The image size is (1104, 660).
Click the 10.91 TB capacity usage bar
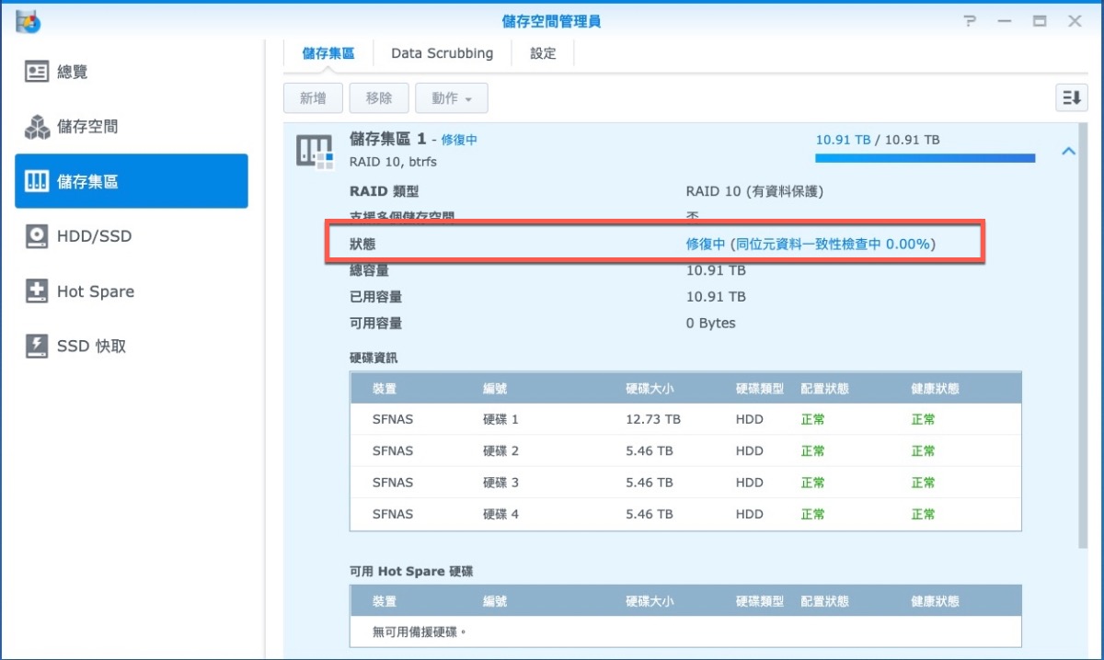[925, 158]
